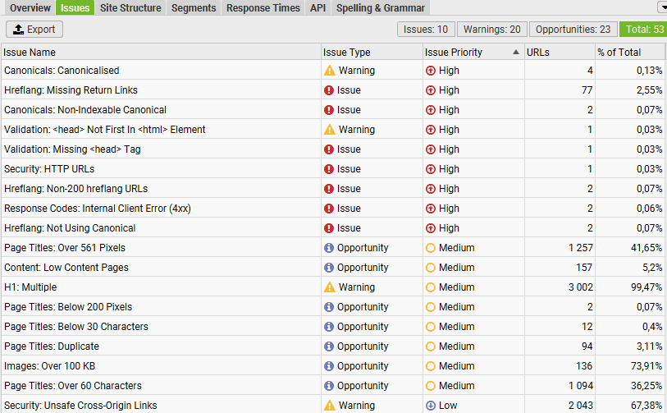
Task: Click opportunity icon in Low Content Pages row
Action: (x=329, y=268)
